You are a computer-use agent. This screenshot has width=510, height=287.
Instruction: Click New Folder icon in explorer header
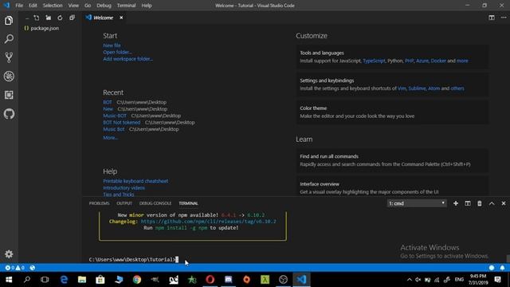tap(48, 18)
